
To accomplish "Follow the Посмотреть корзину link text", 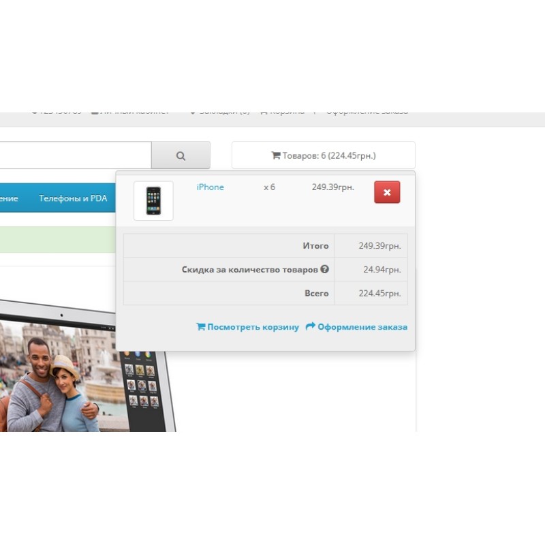I will pyautogui.click(x=253, y=327).
